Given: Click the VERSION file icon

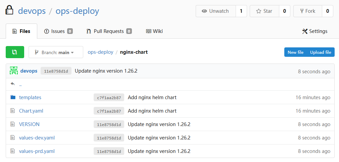Looking at the screenshot, I should (x=13, y=124).
